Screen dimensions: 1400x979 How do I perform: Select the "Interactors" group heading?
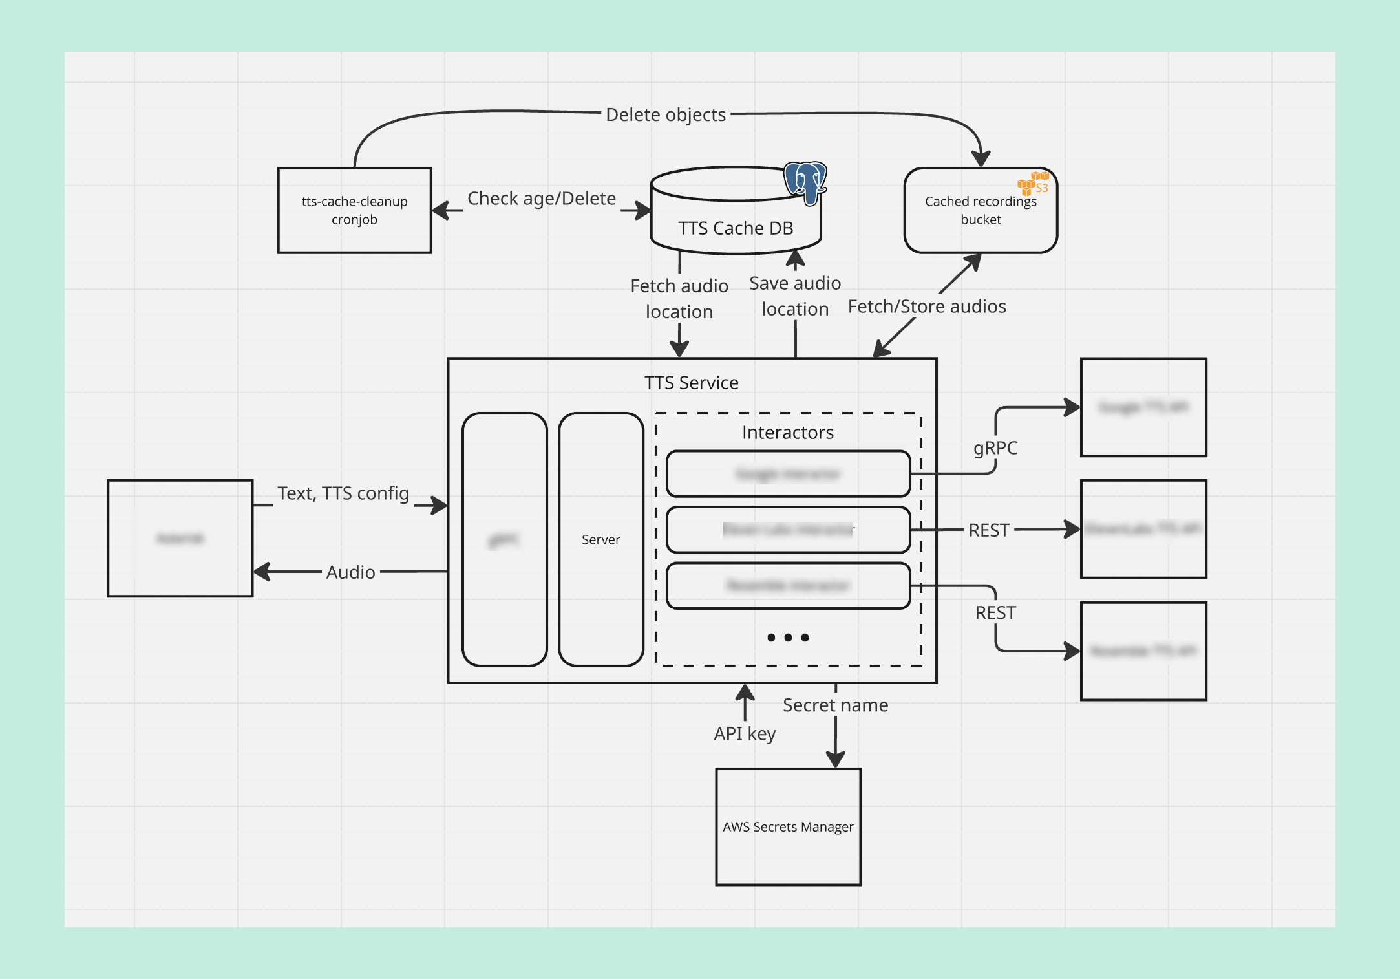(787, 432)
